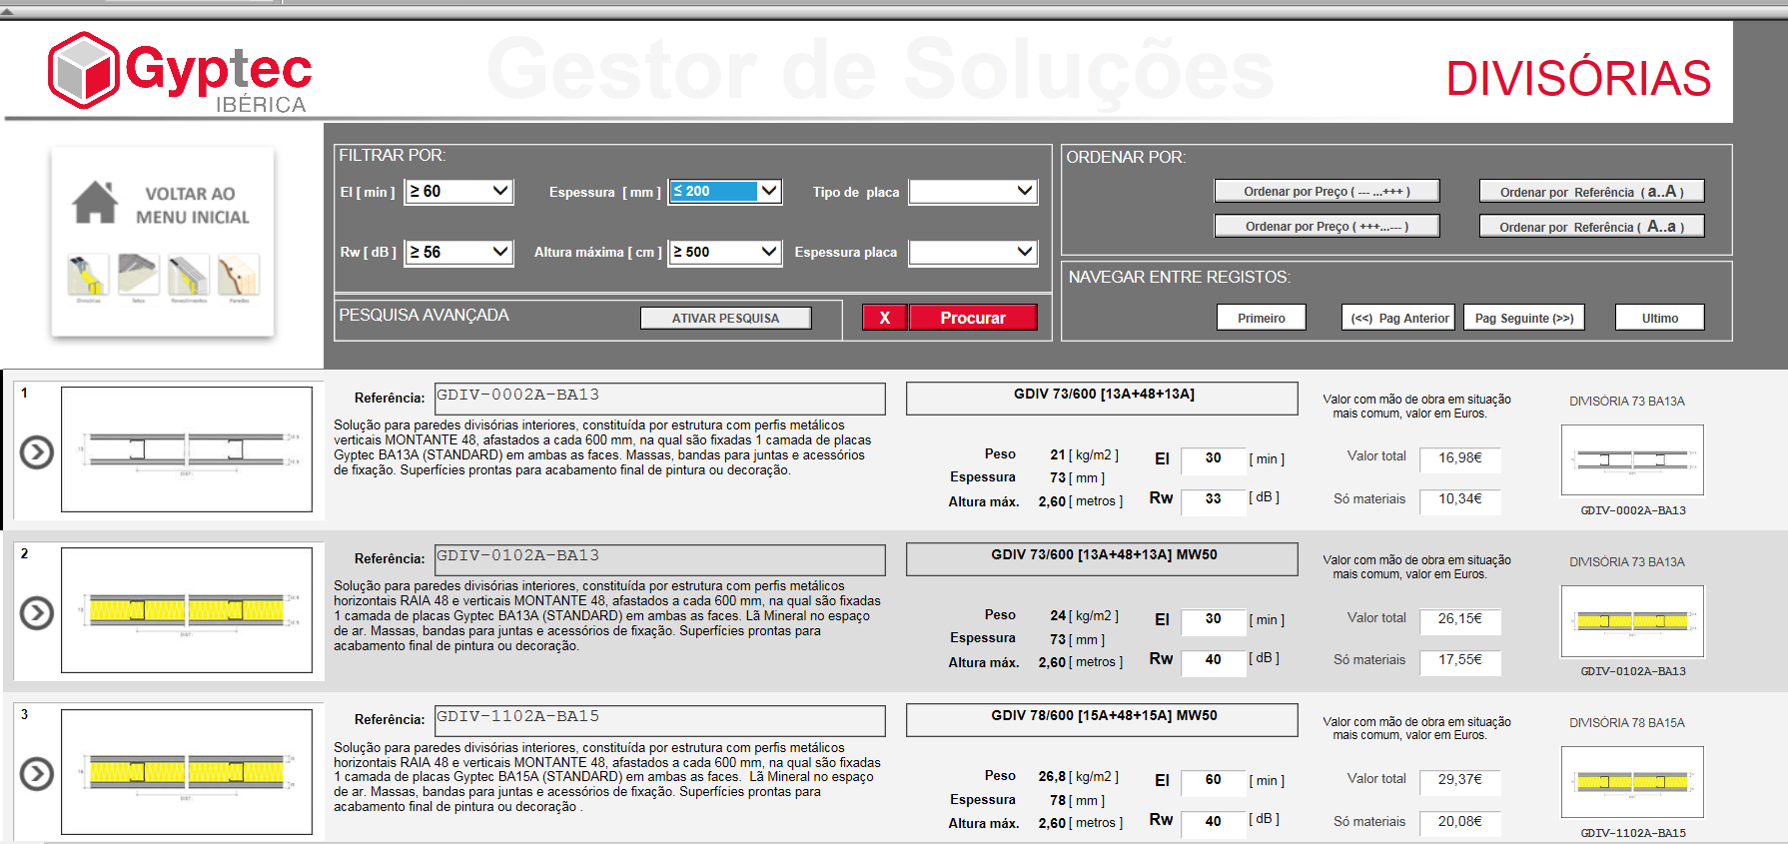Click Ordenar por Preço ascending button
Image resolution: width=1788 pixels, height=844 pixels.
[1327, 191]
